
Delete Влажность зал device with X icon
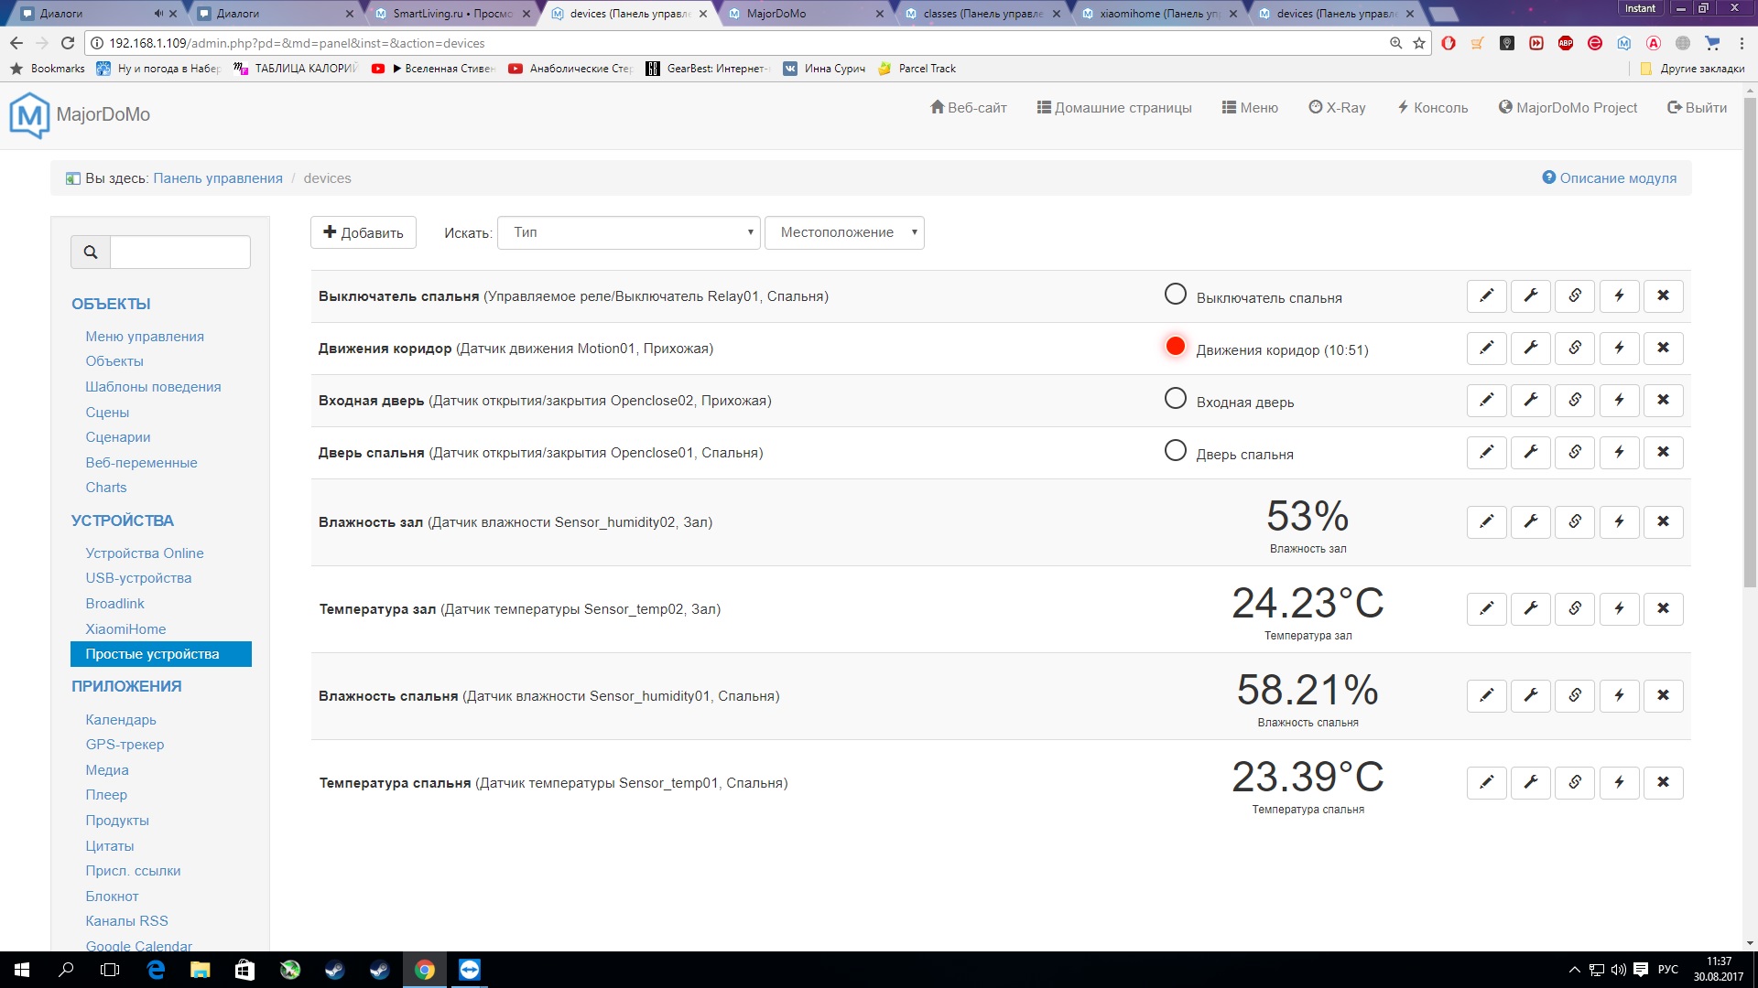[1663, 521]
